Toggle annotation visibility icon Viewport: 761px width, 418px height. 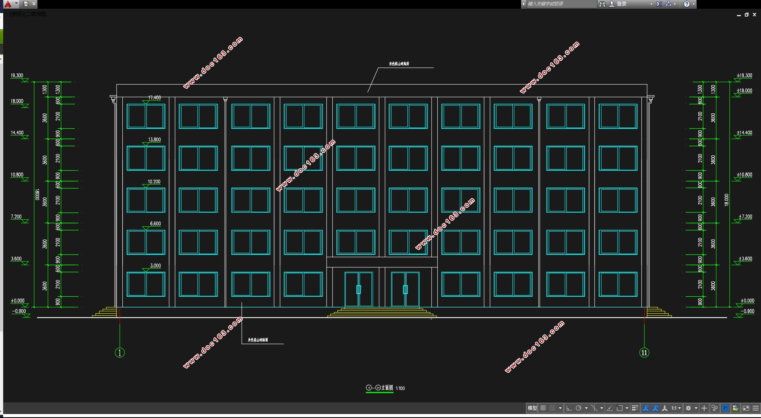(646, 408)
